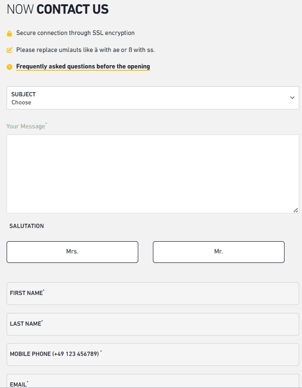Click the yellow SSL padlock icon
The width and height of the screenshot is (302, 388).
point(9,33)
